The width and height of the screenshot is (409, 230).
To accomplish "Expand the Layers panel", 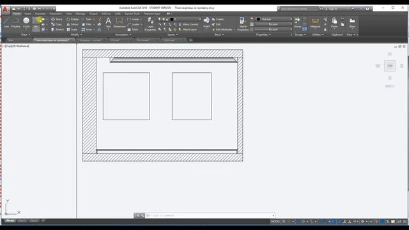I will click(x=173, y=34).
